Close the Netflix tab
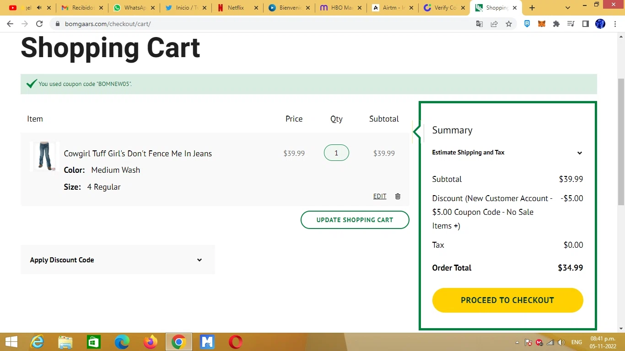Image resolution: width=625 pixels, height=351 pixels. [256, 8]
